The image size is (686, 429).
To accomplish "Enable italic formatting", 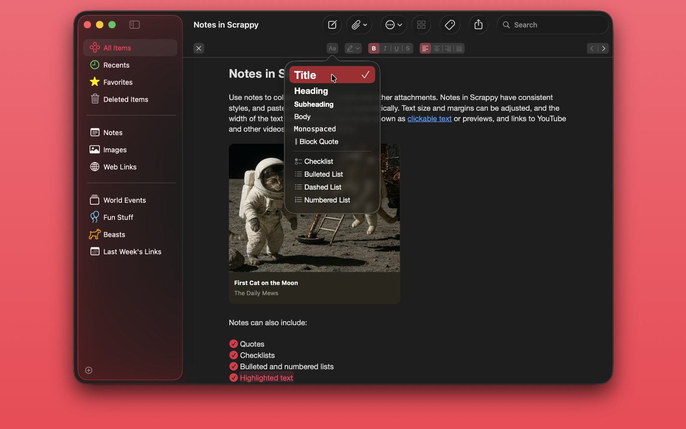I will pos(385,48).
